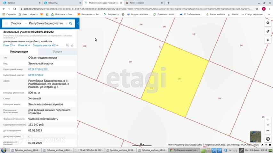This screenshot has width=273, height=153.
Task: Click the 'Республика Башкортостан' search field
Action: [46, 23]
